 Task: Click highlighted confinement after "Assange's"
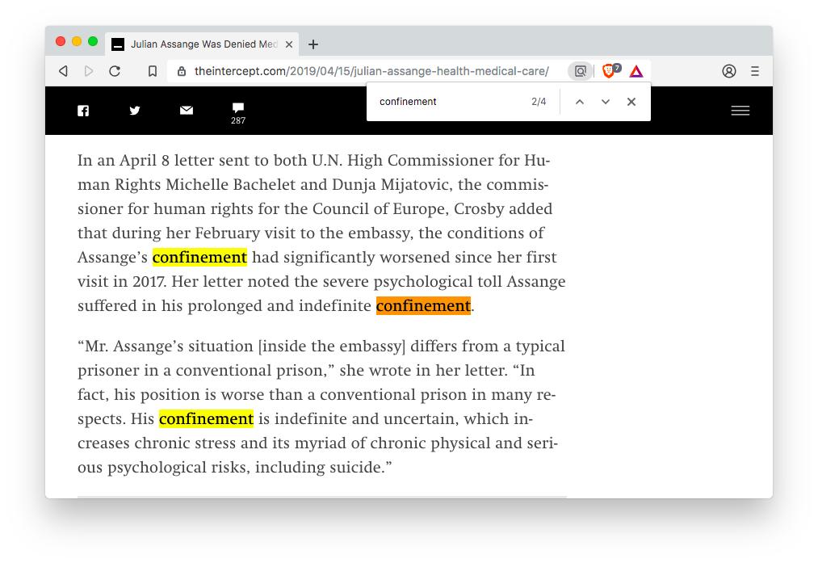pyautogui.click(x=199, y=257)
